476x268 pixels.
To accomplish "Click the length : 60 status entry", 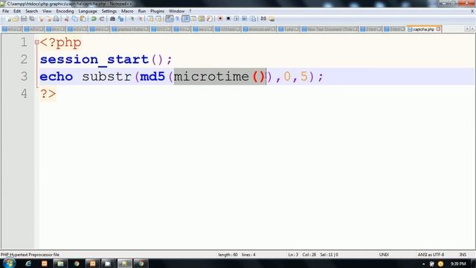I will pos(228,255).
